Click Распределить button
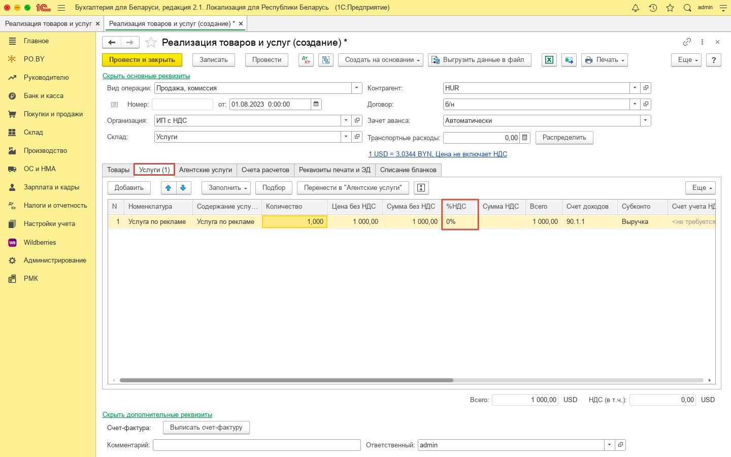This screenshot has height=457, width=731. (x=564, y=138)
